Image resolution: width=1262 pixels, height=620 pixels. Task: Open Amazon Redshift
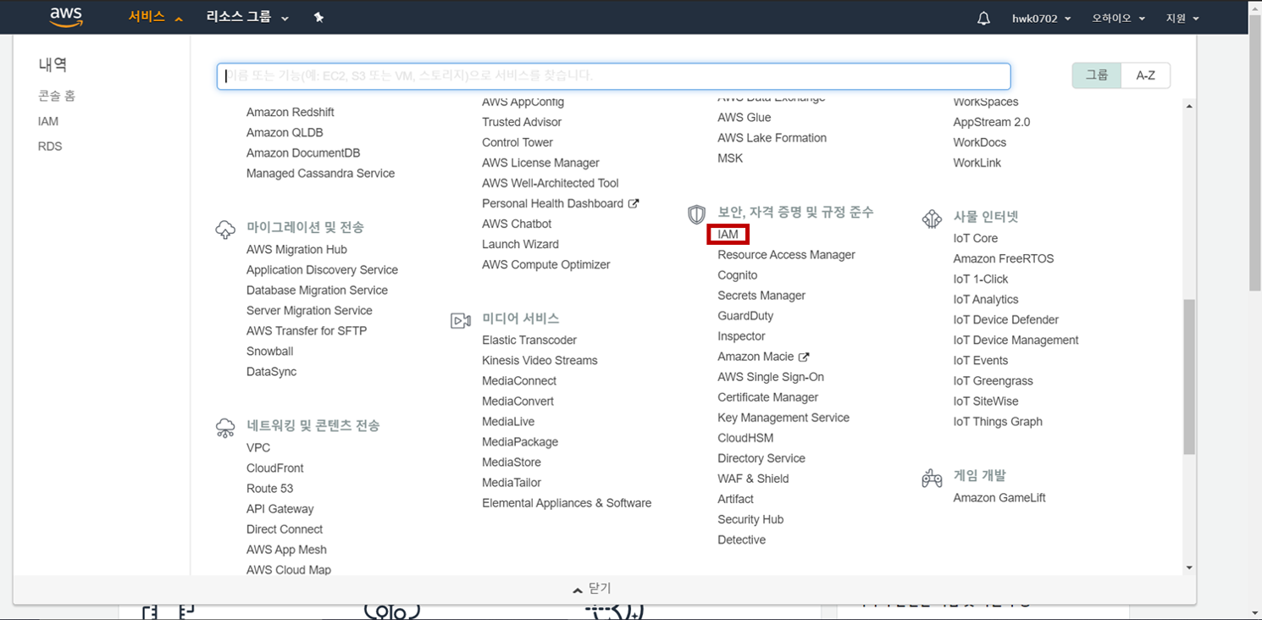291,112
